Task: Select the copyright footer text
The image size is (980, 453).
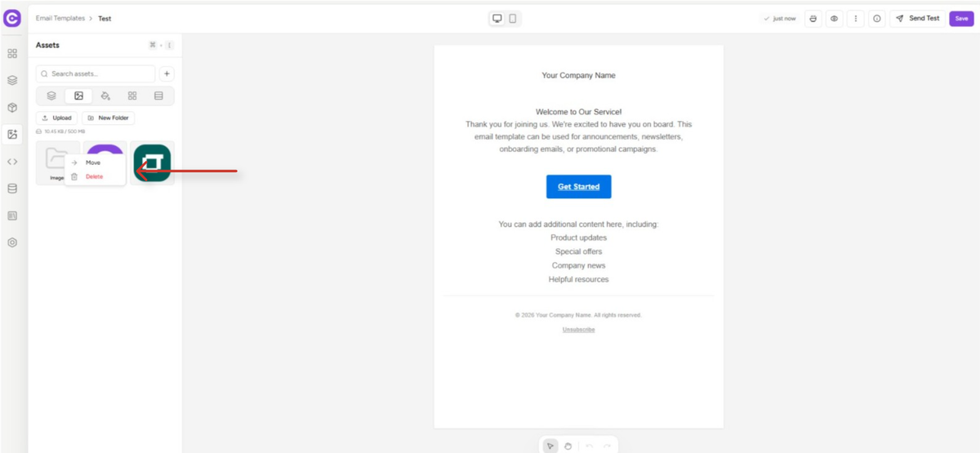Action: (578, 315)
